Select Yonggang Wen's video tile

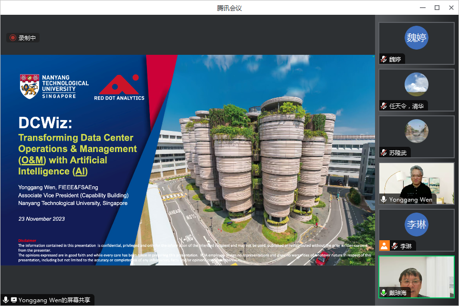click(416, 184)
